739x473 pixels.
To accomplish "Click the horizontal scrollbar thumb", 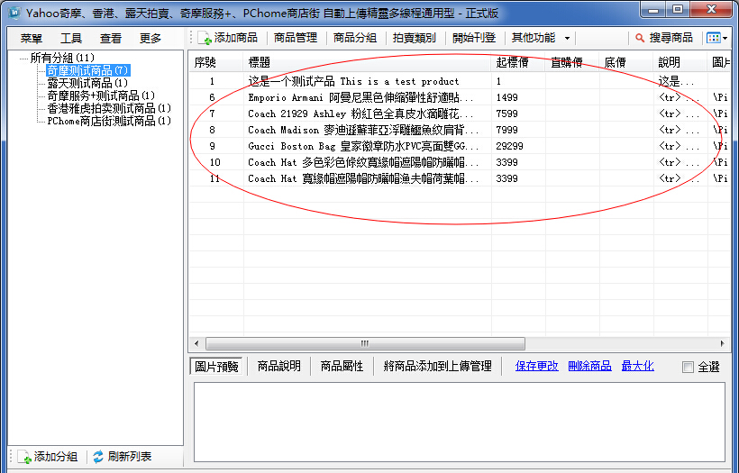I will click(x=365, y=343).
